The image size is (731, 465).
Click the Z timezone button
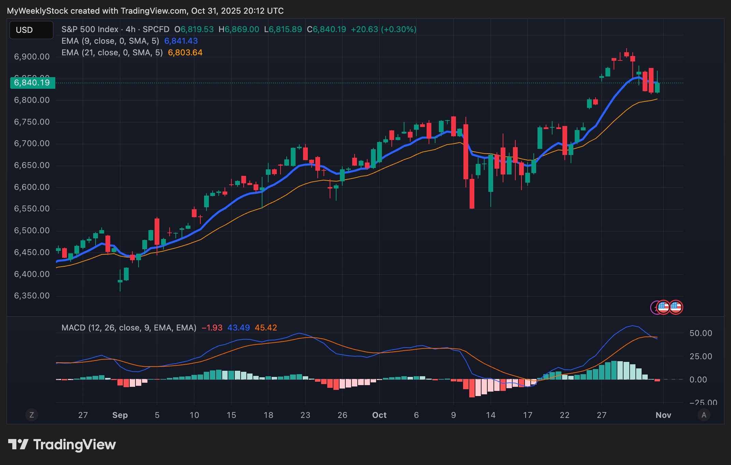tap(32, 415)
